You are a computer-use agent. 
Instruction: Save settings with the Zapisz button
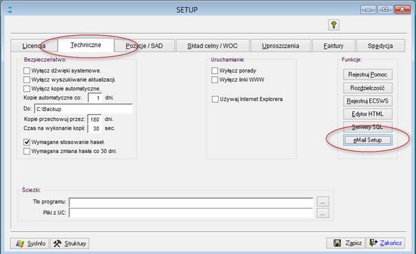347,242
